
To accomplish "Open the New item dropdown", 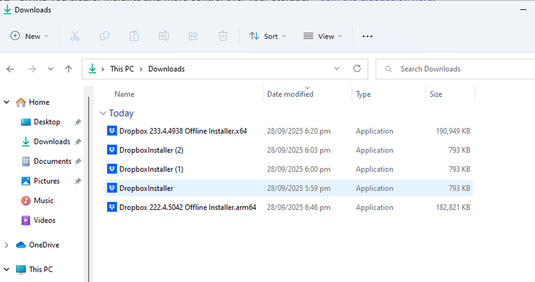I will [29, 36].
